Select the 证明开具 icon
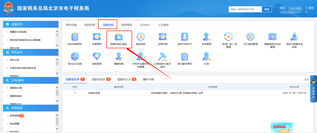317x133 pixels. pyautogui.click(x=162, y=38)
